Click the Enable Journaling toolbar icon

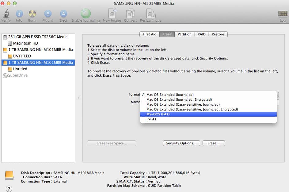coord(86,13)
